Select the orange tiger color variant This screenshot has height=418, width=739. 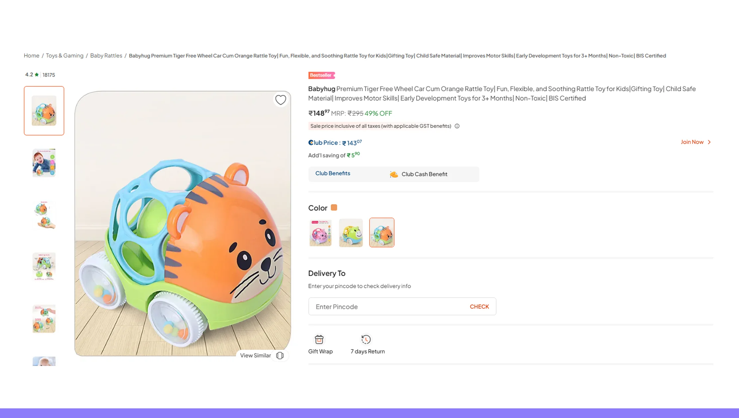[382, 233]
